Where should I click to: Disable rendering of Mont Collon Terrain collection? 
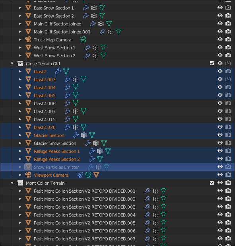228,183
